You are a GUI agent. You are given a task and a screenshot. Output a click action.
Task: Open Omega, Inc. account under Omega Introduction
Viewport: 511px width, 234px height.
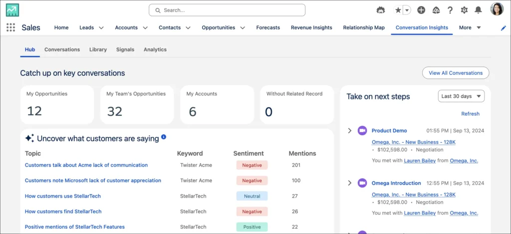point(464,213)
